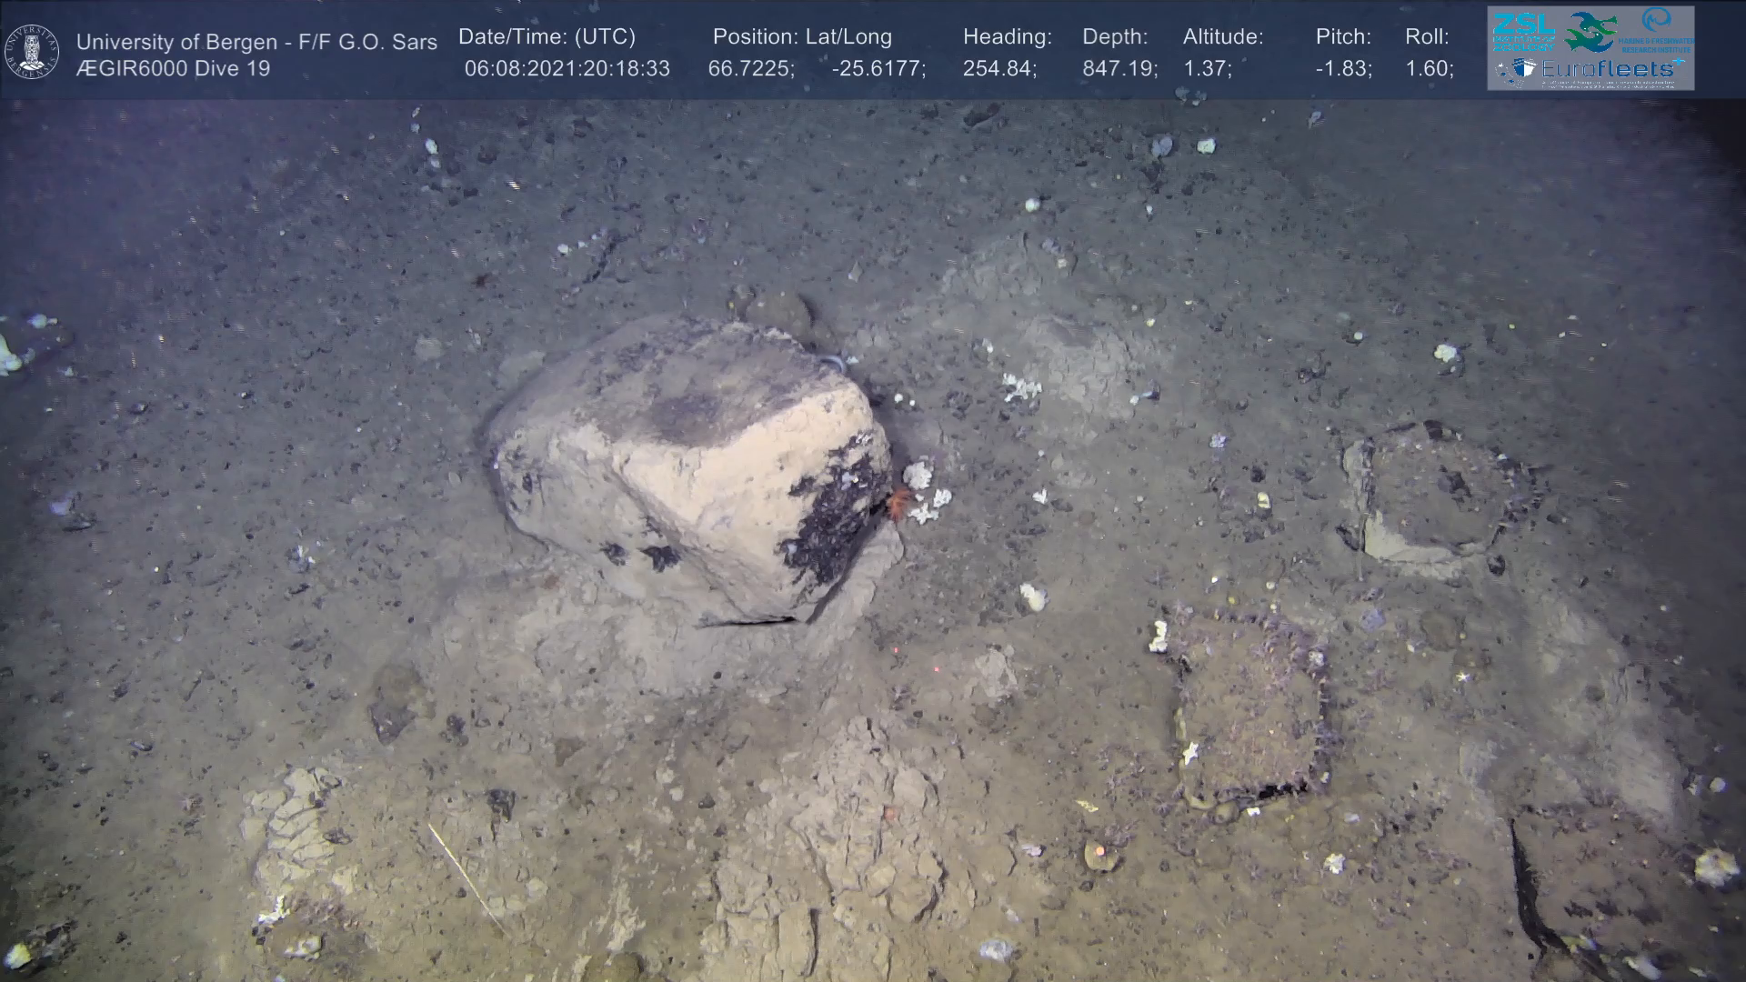Click the Heading value 254.84
Screen dimensions: 1746x982
pos(999,69)
